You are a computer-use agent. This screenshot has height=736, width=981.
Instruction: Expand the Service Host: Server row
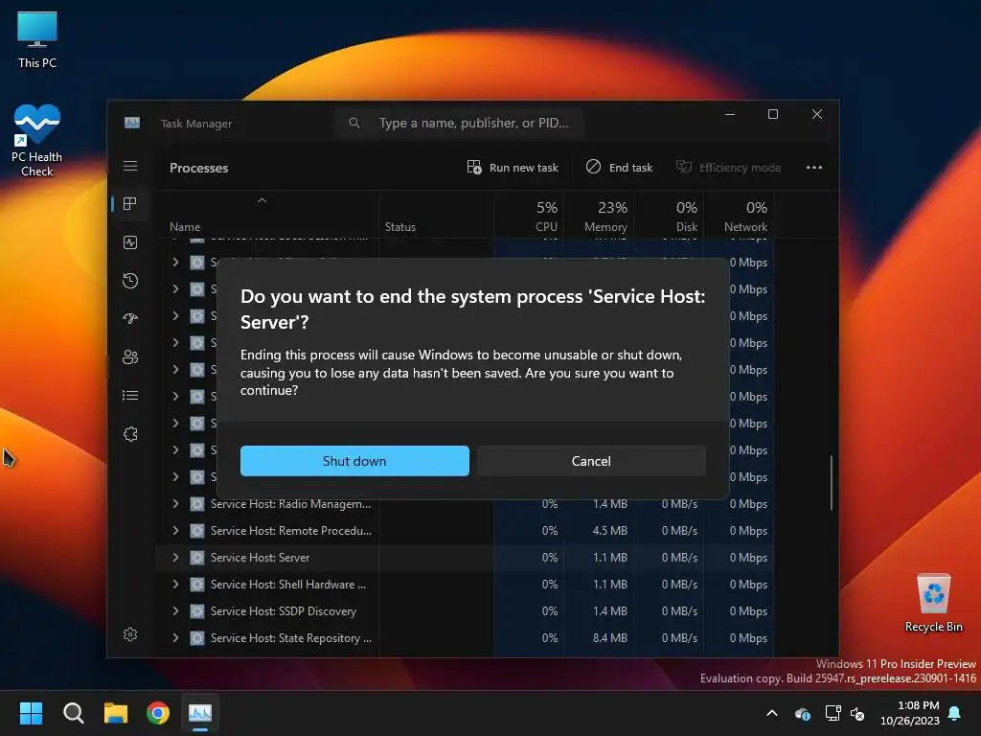176,558
